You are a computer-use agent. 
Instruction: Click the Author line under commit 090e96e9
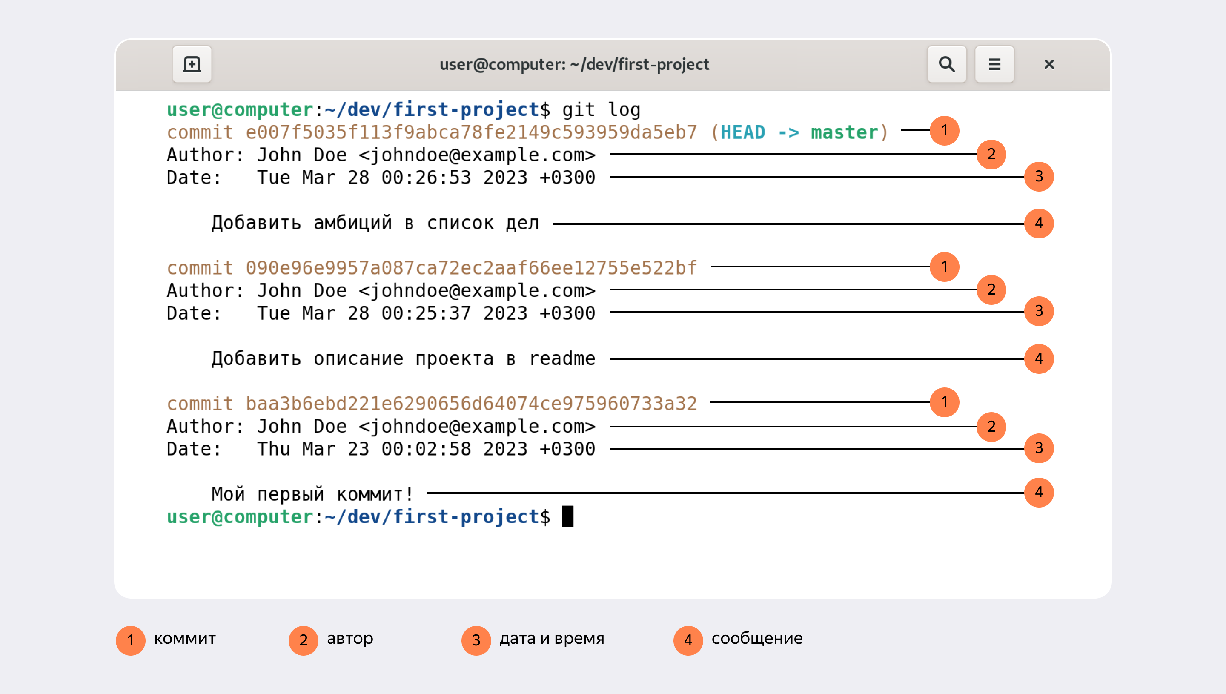tap(381, 291)
